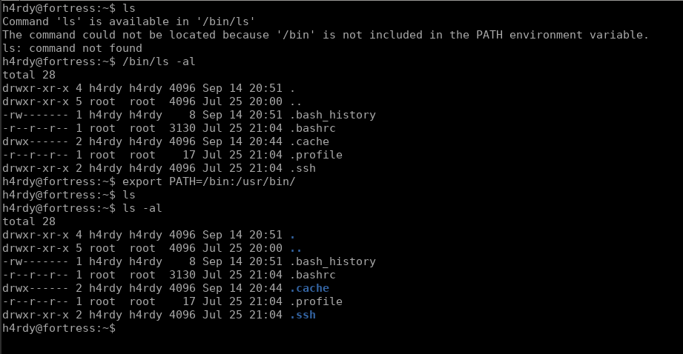This screenshot has height=354, width=683.
Task: Click the white .cache entry in first listing
Action: pyautogui.click(x=309, y=141)
